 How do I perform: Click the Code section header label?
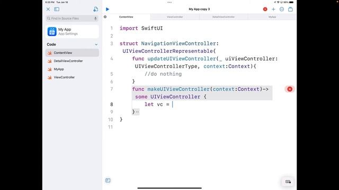coord(51,44)
